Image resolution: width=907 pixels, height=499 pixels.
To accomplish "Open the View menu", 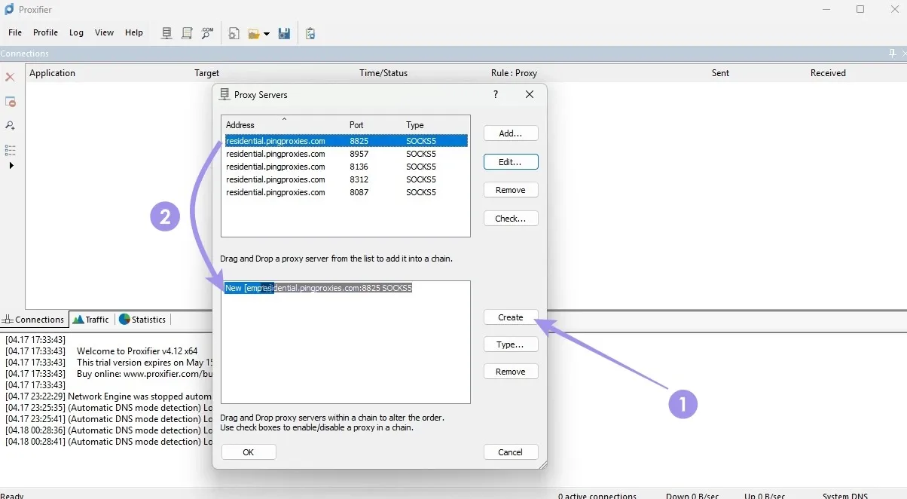I will [x=104, y=32].
